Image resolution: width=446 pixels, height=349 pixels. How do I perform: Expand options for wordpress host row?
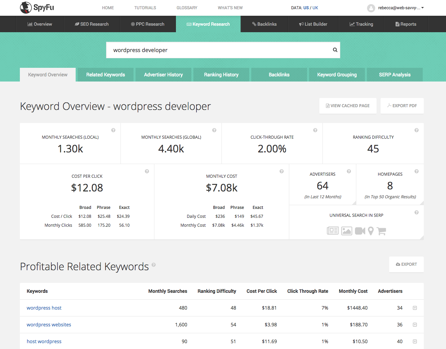tap(415, 308)
